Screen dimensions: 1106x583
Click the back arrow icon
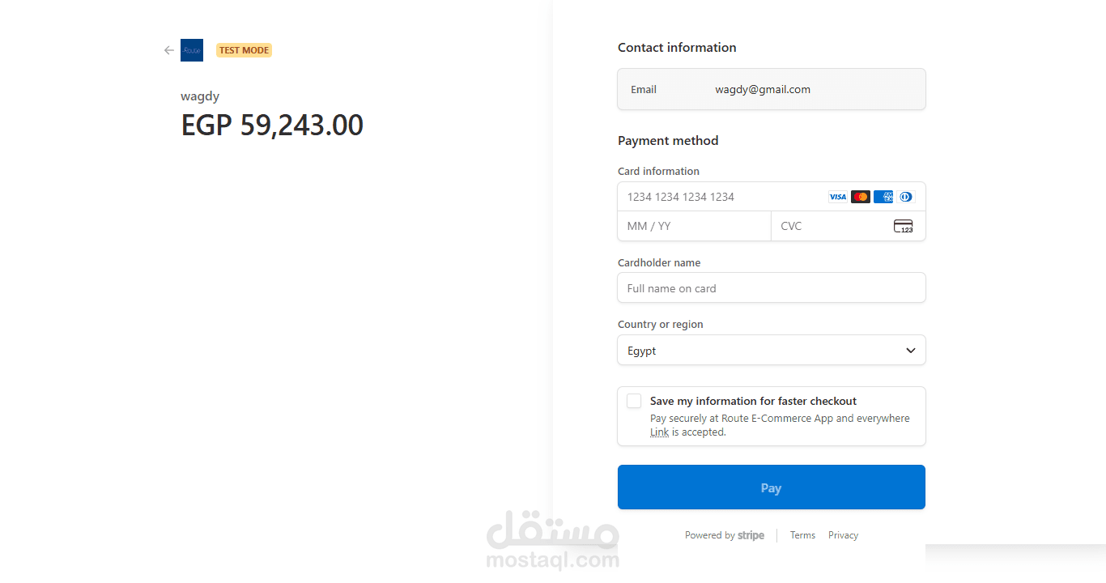[x=168, y=50]
